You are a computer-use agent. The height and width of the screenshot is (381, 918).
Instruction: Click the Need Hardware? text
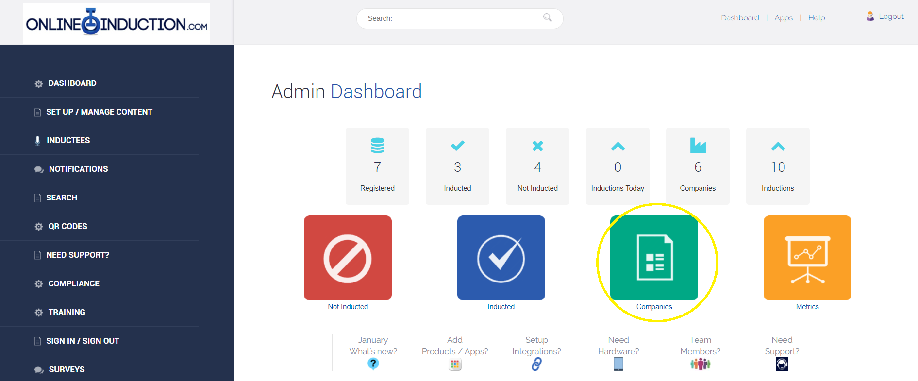pyautogui.click(x=618, y=346)
